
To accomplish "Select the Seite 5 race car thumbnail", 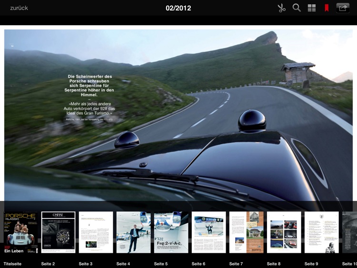I will (171, 232).
